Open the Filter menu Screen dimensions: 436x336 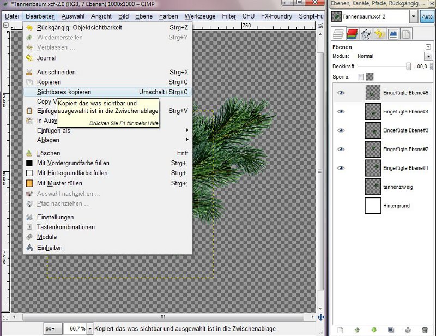click(x=229, y=16)
